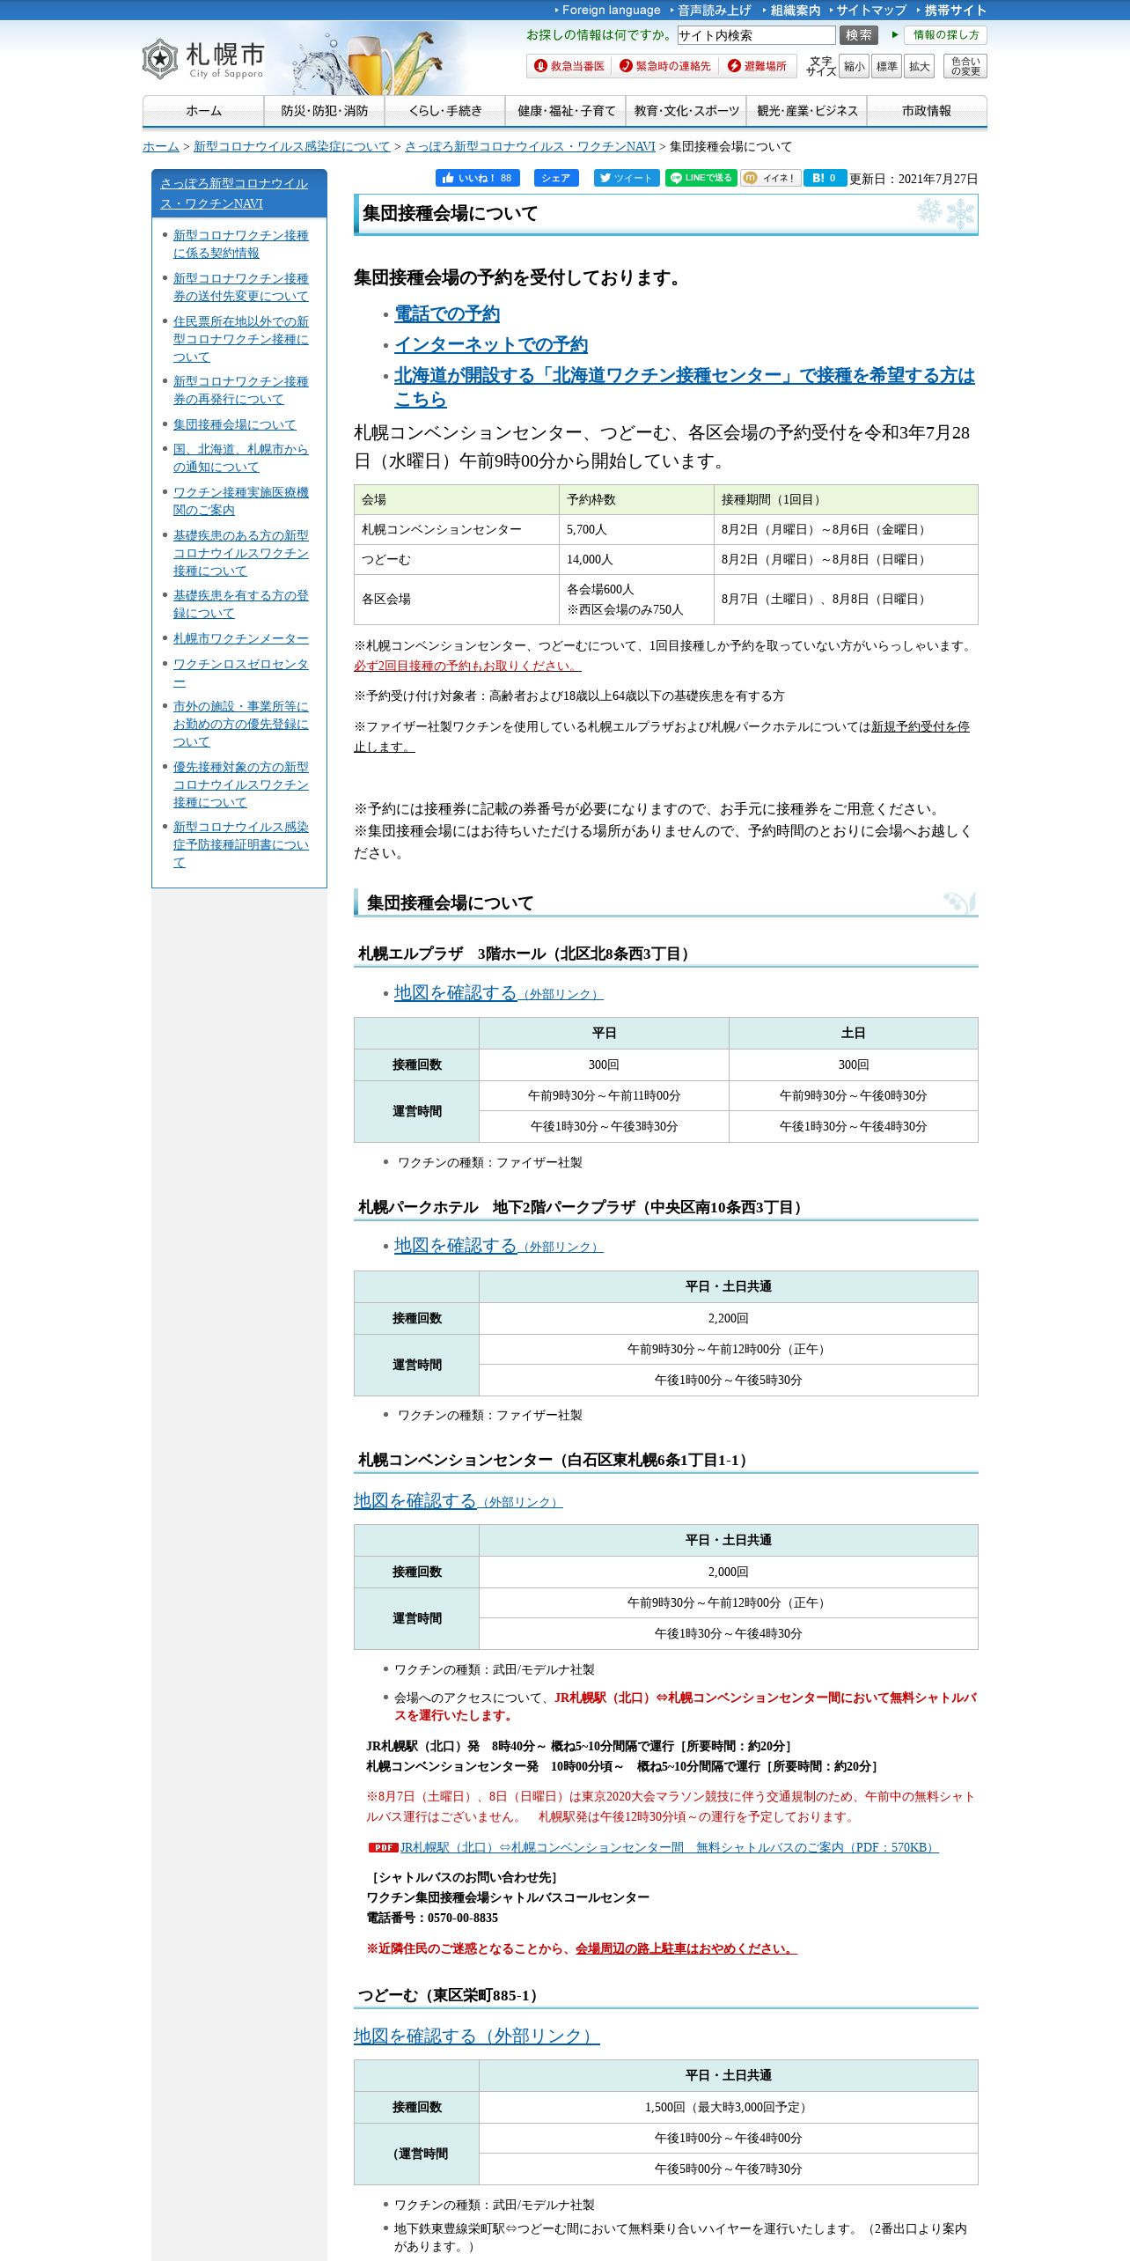
Task: Click the mixi イイネ! button
Action: click(771, 178)
